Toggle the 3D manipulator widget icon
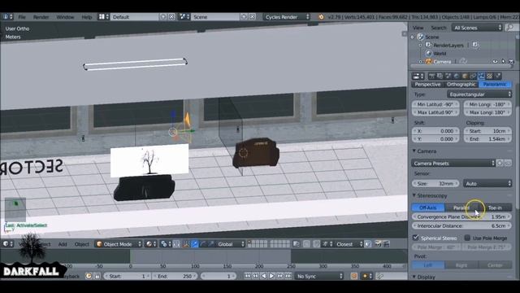 point(186,244)
